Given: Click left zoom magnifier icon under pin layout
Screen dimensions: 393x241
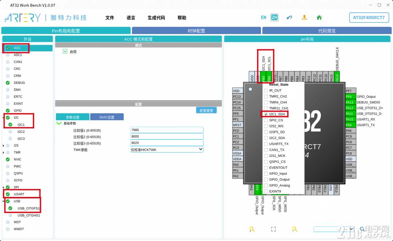Looking at the screenshot, I should pos(252,229).
